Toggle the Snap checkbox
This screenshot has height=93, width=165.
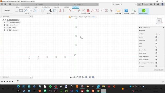156,43
